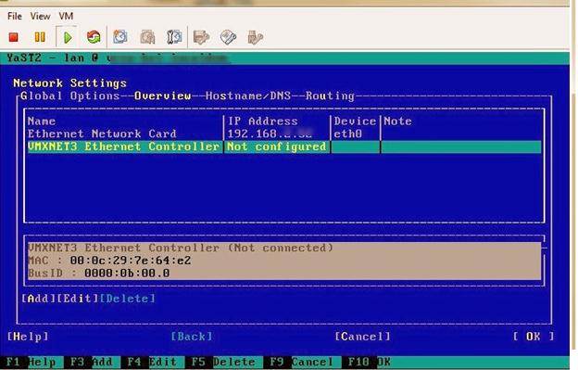
Task: Open the Snapshot Manager toolbar icon
Action: (174, 37)
